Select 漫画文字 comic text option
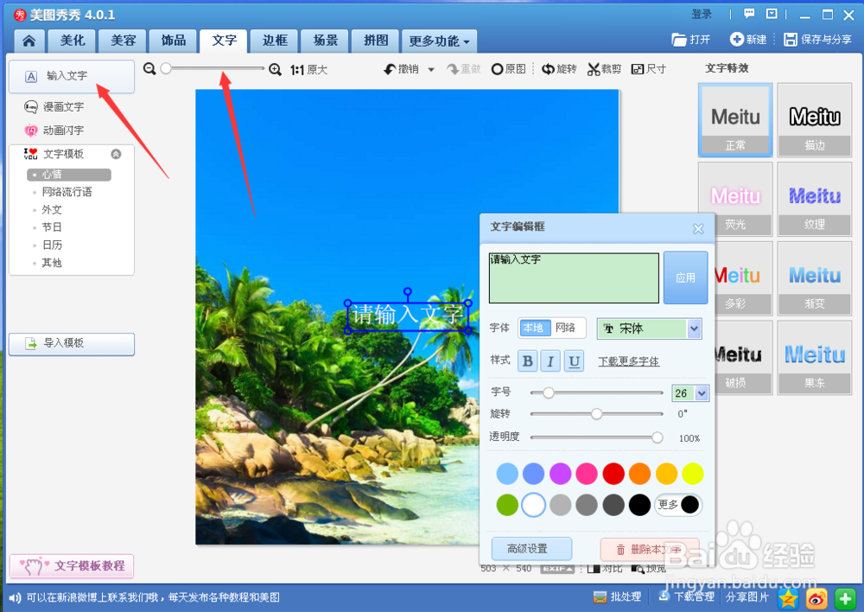The image size is (864, 612). (x=54, y=106)
